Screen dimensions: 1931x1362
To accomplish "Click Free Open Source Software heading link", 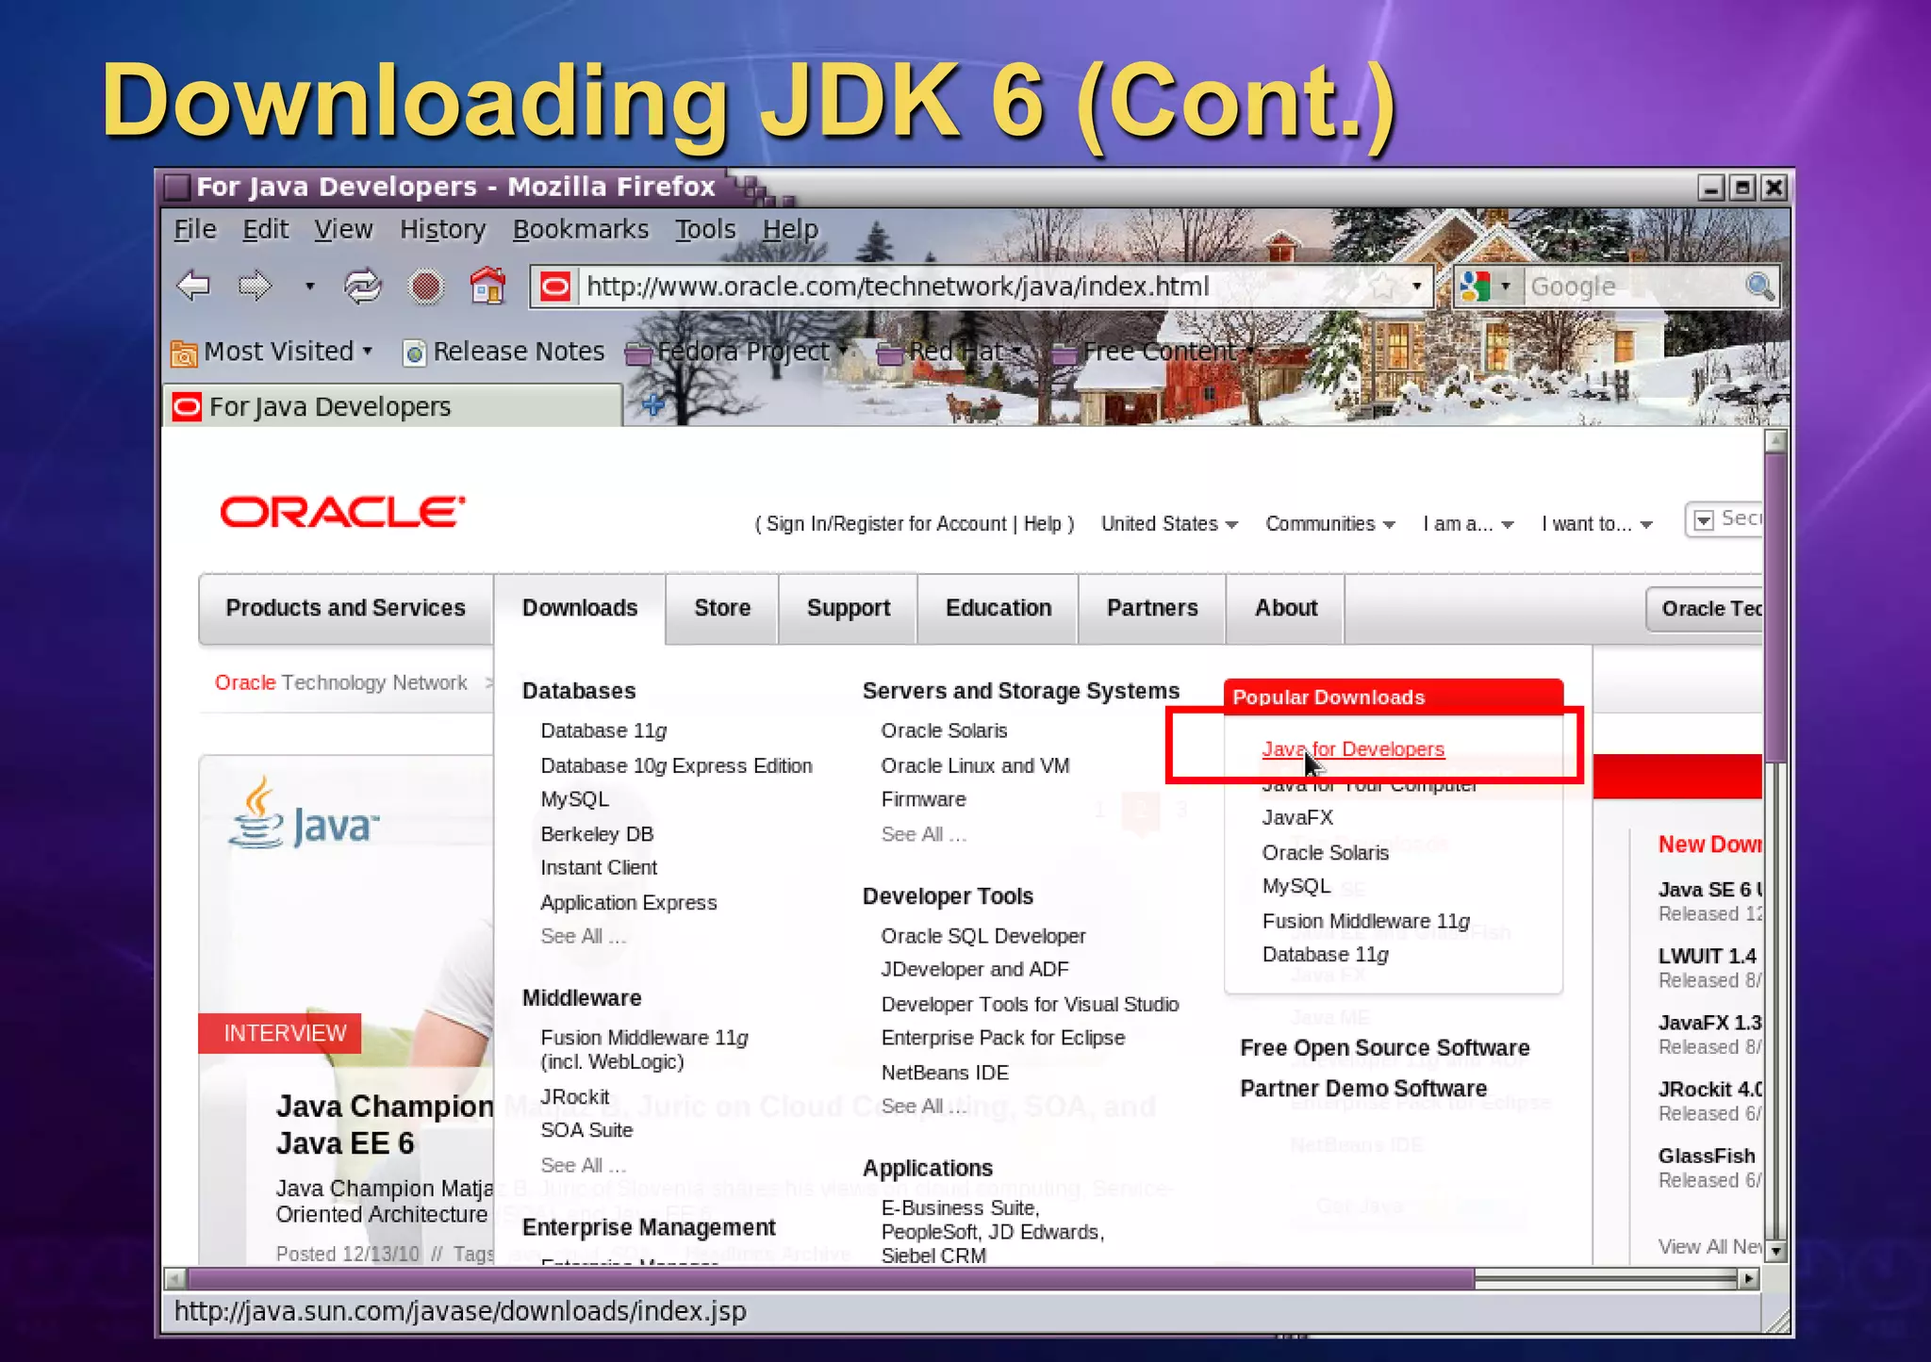I will (x=1384, y=1048).
